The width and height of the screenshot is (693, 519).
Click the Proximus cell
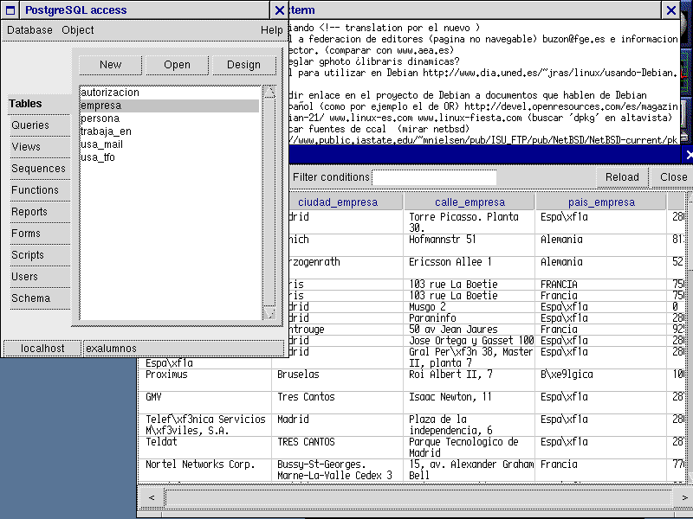[x=205, y=380]
